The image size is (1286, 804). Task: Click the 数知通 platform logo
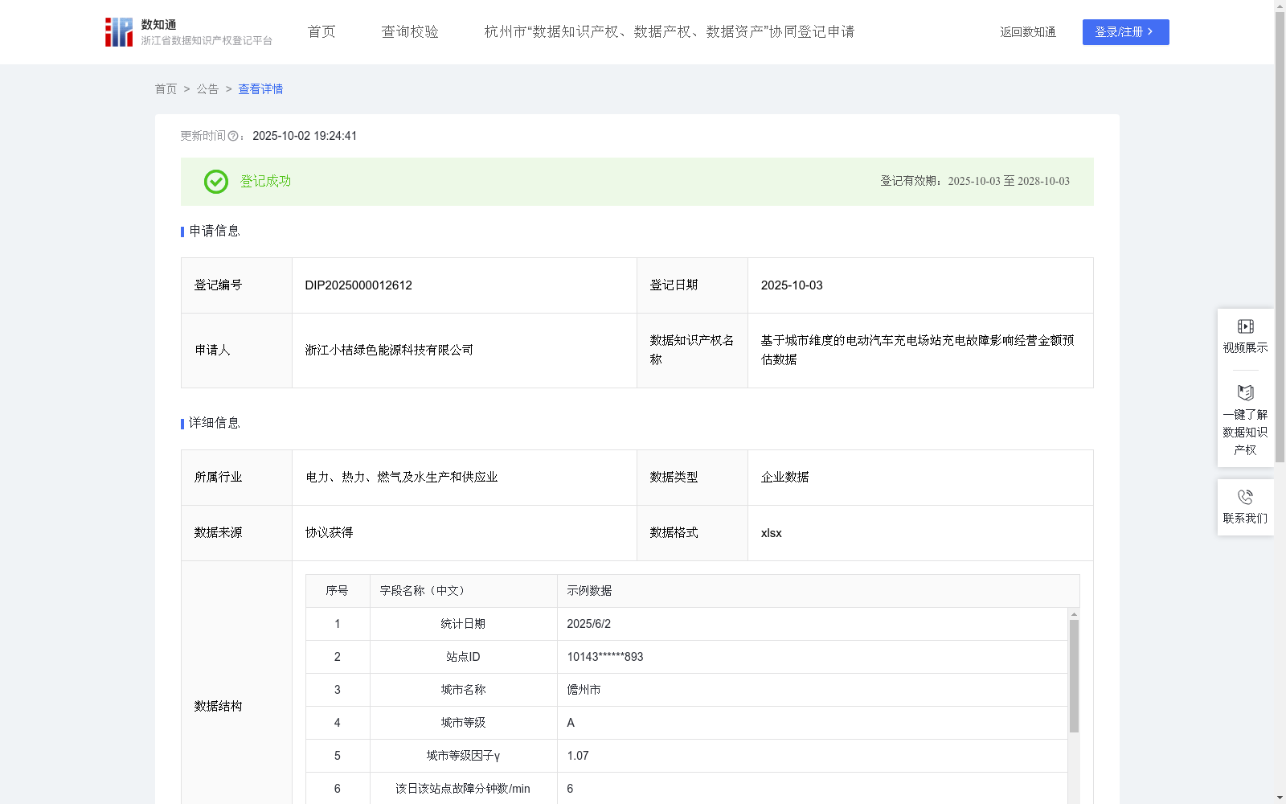click(188, 32)
